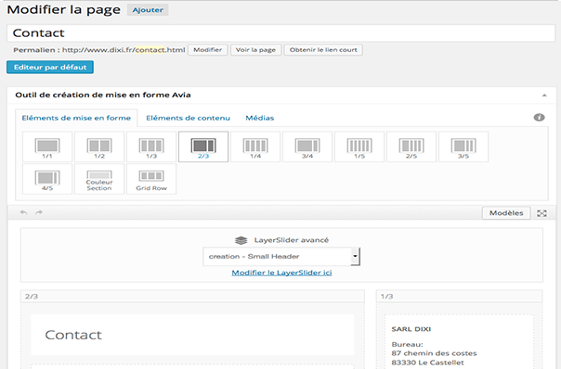Choose the 2/3 column layout icon

(203, 146)
